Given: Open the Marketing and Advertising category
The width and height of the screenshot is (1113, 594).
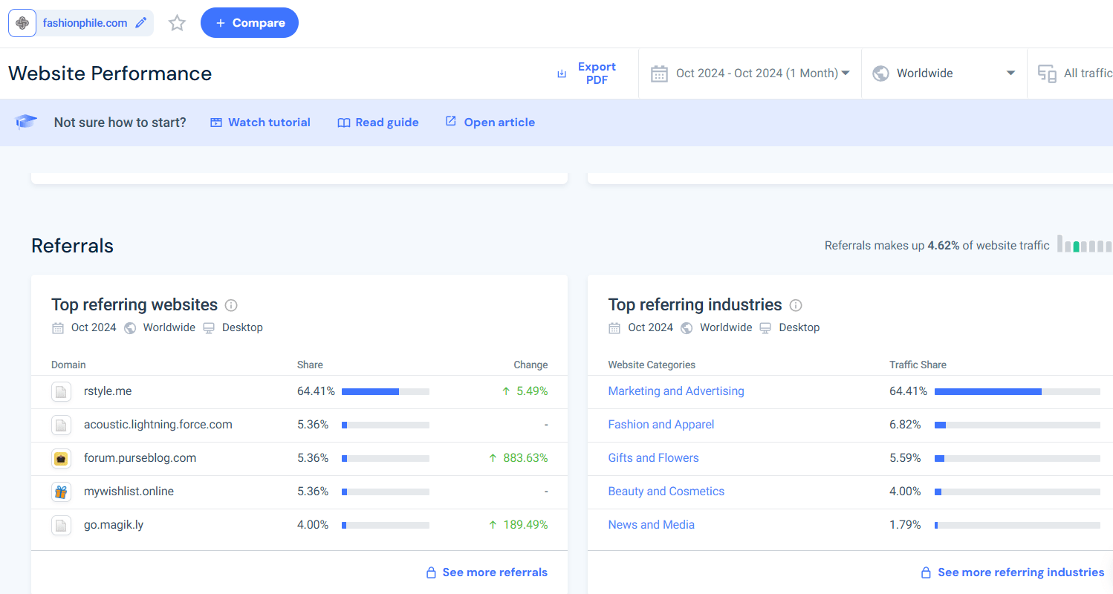Looking at the screenshot, I should pos(676,391).
